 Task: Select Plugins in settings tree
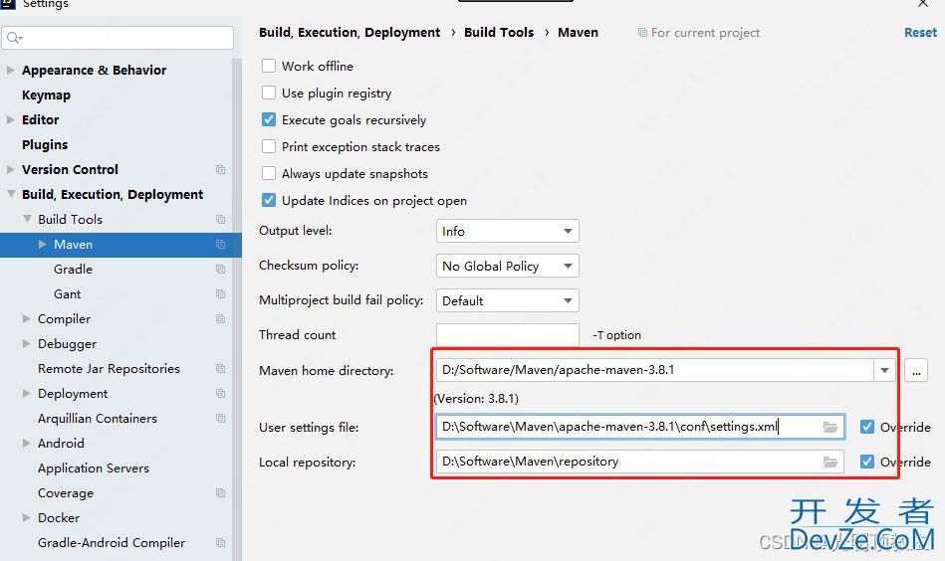(45, 145)
